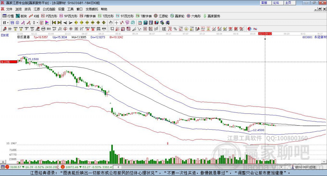Open the 行情 market quotes view
Viewport: 327px width, 176px height.
coord(8,16)
